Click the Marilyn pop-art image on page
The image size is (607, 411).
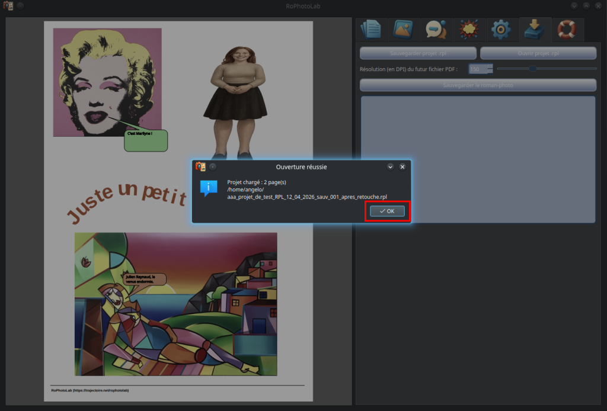(x=107, y=82)
